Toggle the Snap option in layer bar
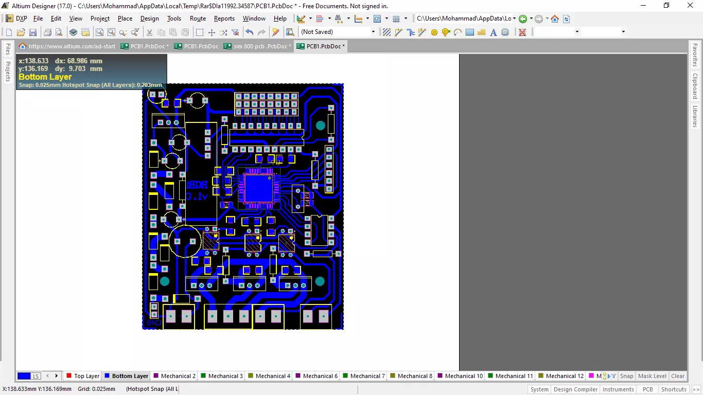Screen dimensions: 703x395 pyautogui.click(x=626, y=376)
